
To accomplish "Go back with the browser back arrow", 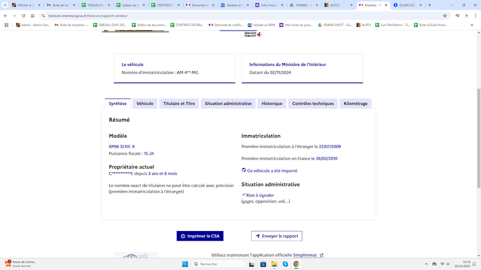I will 5,16.
